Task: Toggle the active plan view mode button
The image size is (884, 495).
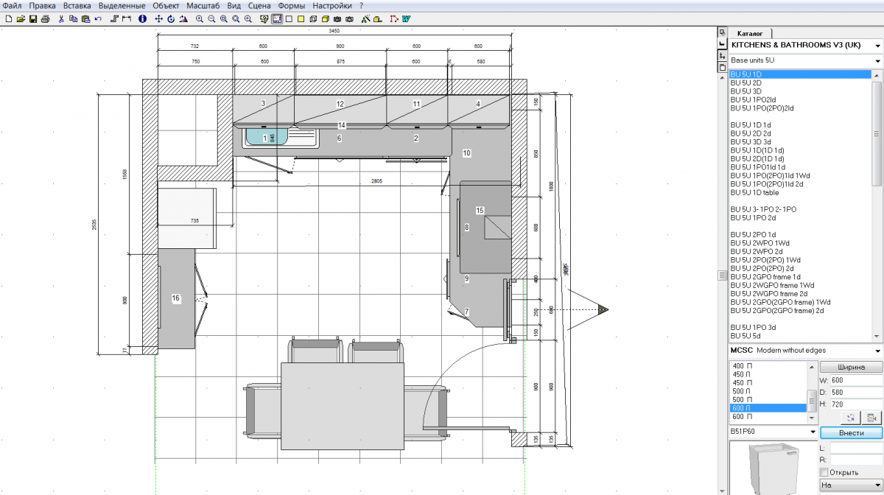Action: (276, 18)
